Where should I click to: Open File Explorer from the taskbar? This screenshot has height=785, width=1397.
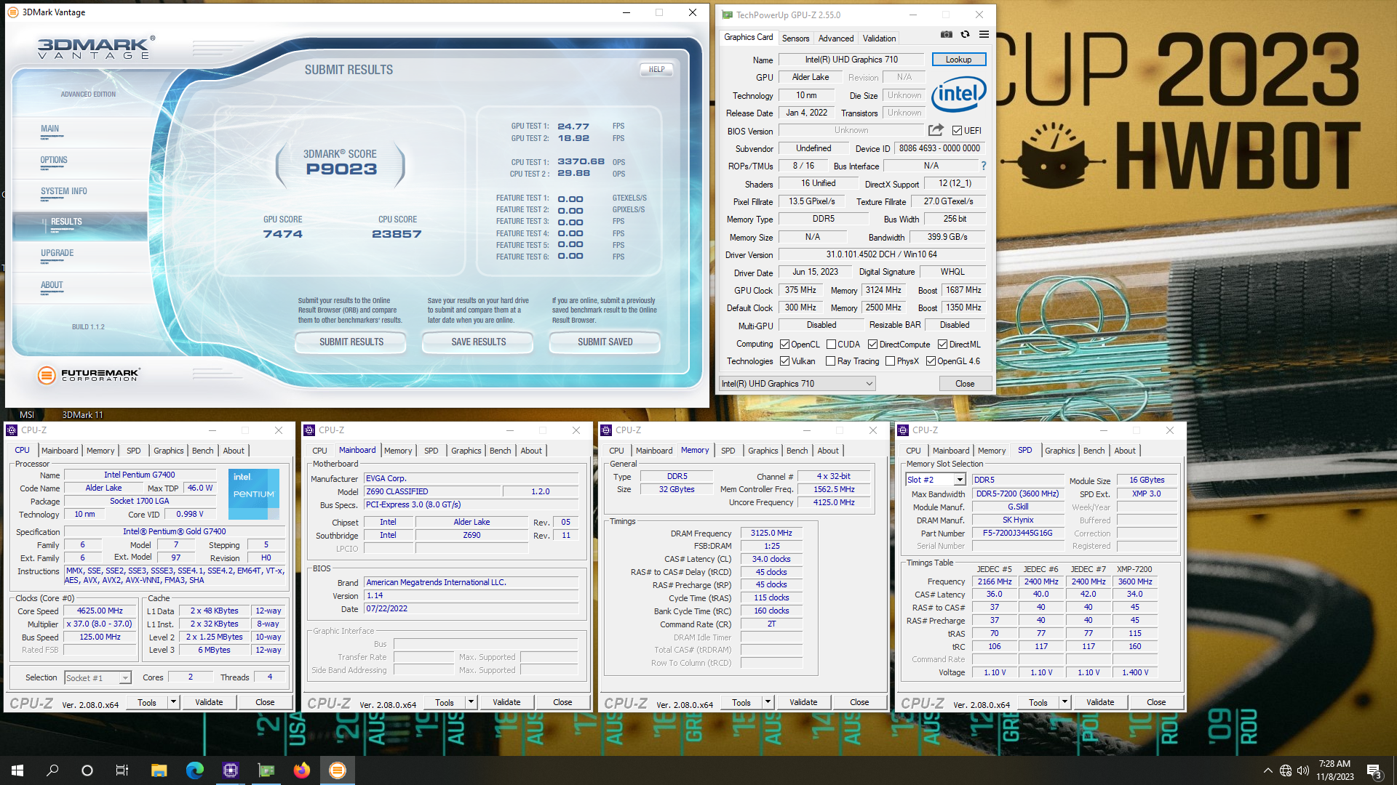[159, 770]
